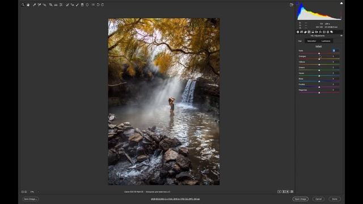Click the Magentas hue slider handle
Viewport: 363px width, 204px height.
pos(319,92)
